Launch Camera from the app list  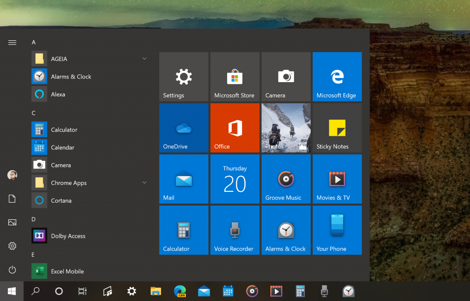pos(90,165)
